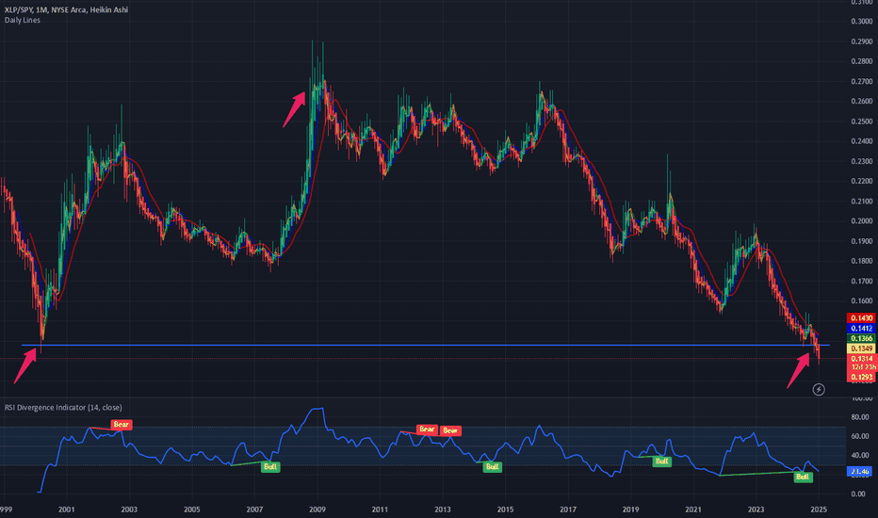Click the 2015 label on time axis
Viewport: 878px width, 518px height.
click(505, 510)
